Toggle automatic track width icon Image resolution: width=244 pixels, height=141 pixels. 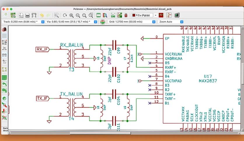[102, 22]
